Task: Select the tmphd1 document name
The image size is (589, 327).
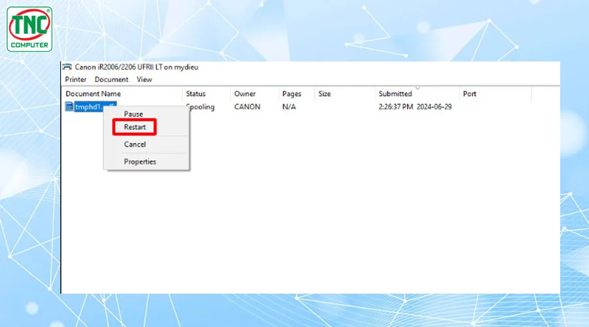Action: click(x=96, y=107)
